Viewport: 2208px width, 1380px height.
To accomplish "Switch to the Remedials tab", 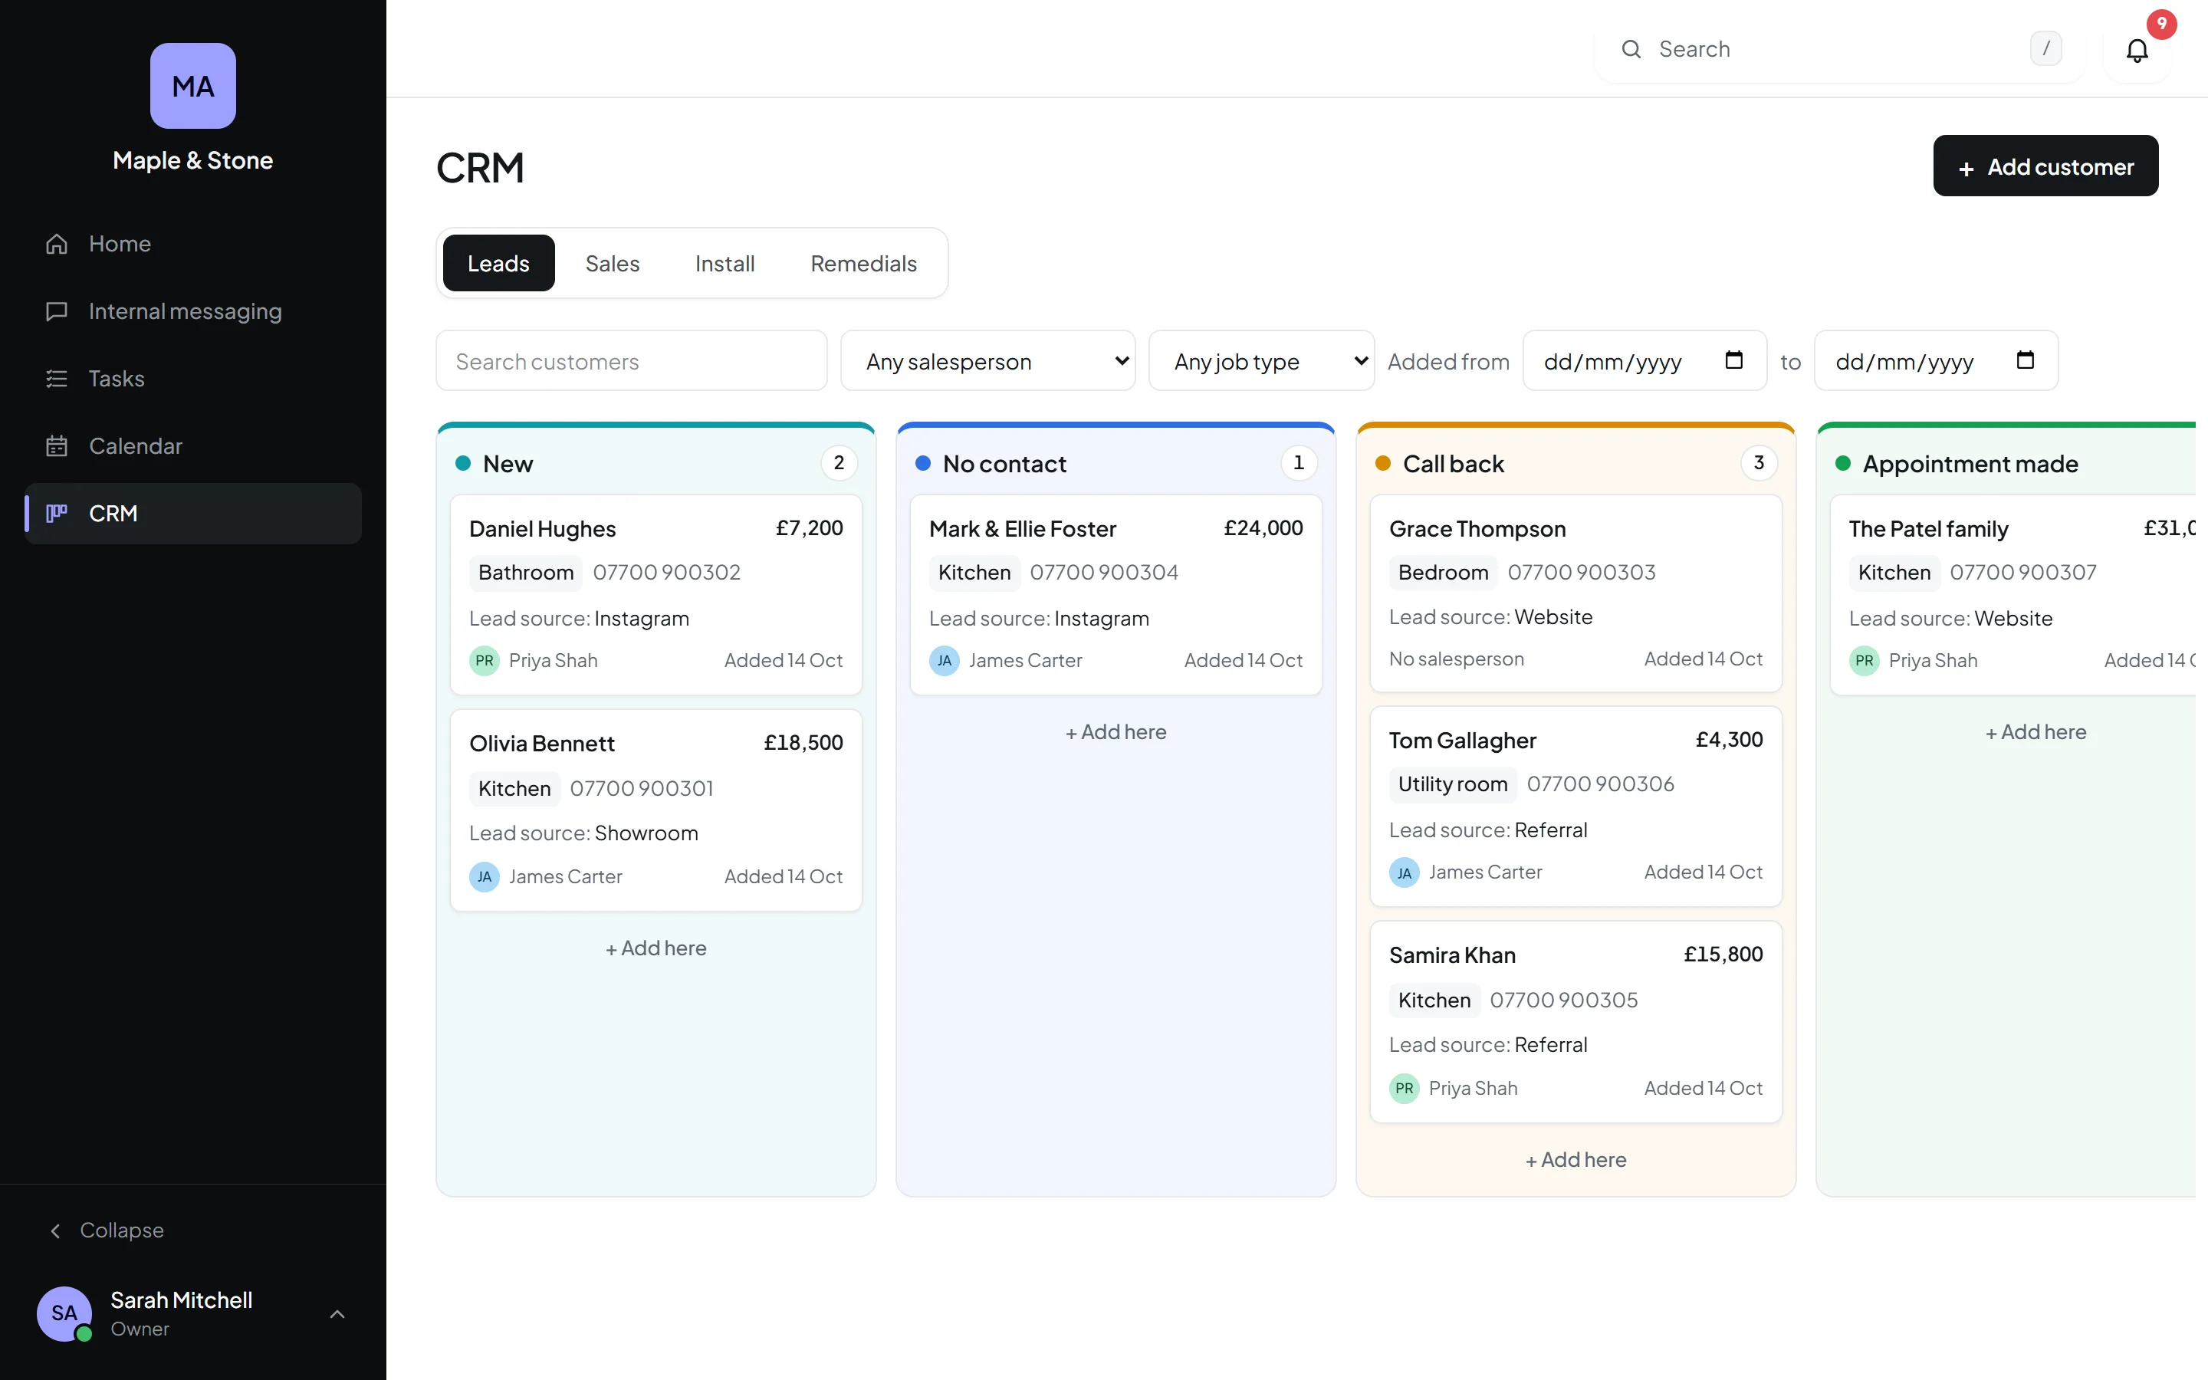I will (x=863, y=263).
